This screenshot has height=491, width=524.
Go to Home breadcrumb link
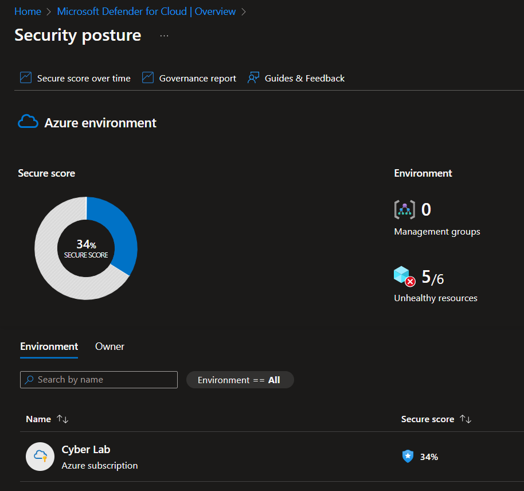pos(28,11)
